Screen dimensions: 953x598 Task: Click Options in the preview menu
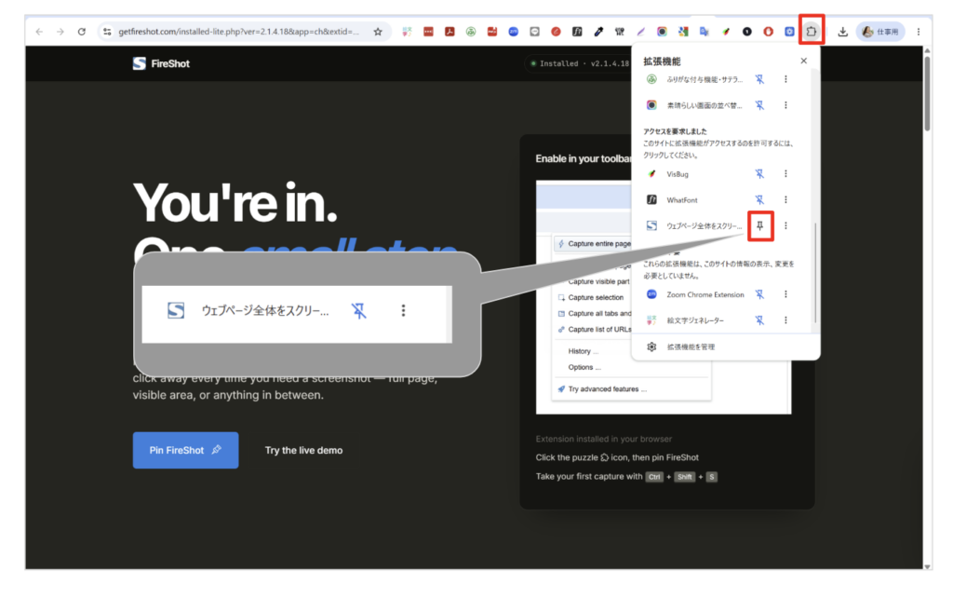(584, 367)
